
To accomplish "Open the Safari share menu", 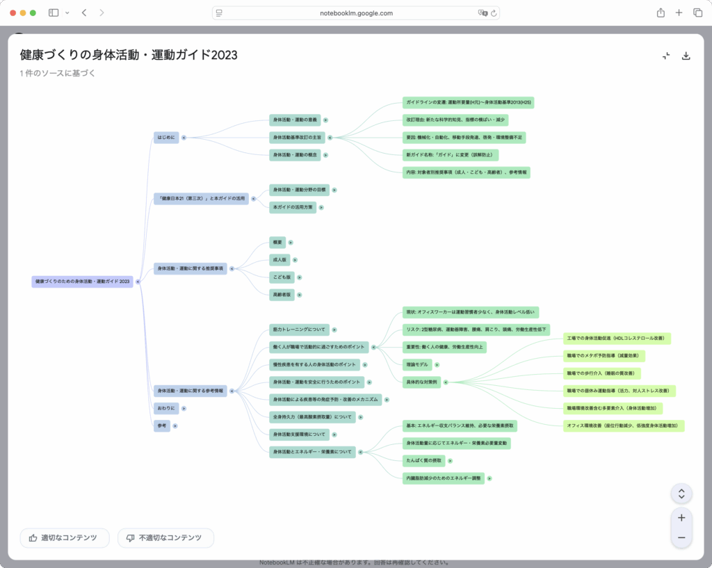I will (661, 13).
